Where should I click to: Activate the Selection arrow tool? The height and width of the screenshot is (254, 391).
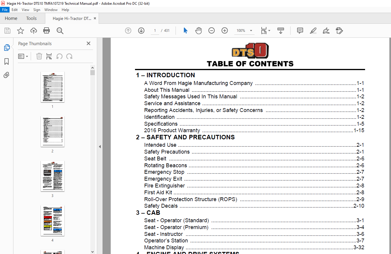tap(185, 31)
